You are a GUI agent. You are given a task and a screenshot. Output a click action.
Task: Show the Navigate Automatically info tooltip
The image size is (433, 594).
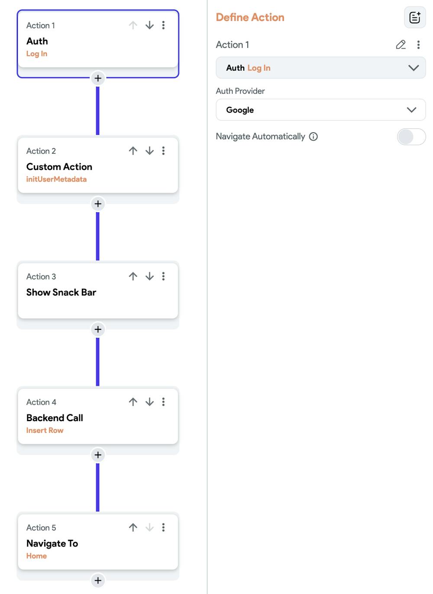313,136
